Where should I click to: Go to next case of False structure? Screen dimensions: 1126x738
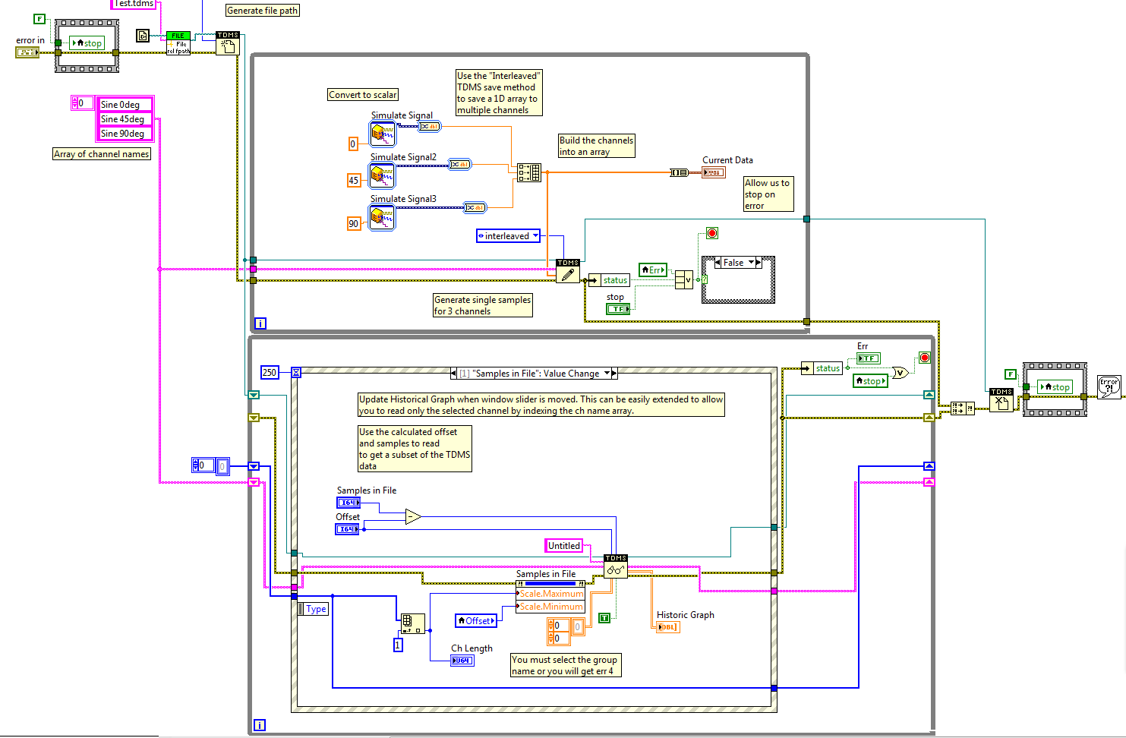(x=759, y=263)
